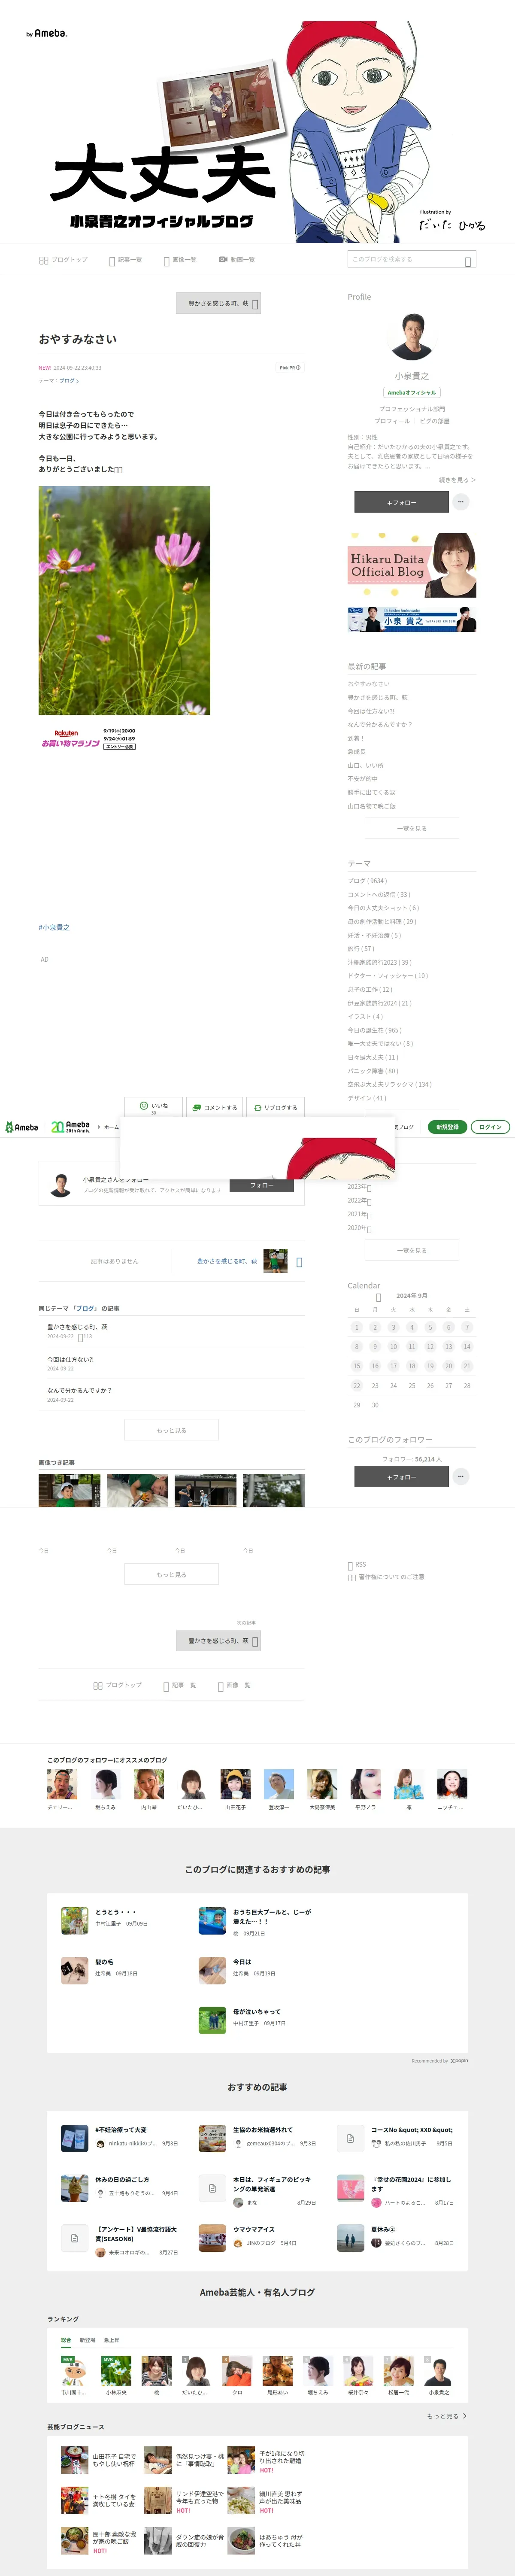Click the Ameba logo in the sticky bar

[x=22, y=1127]
